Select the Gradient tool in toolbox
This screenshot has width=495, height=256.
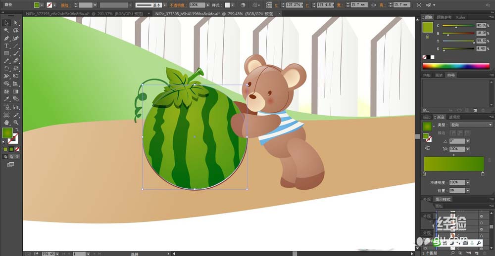coord(16,92)
